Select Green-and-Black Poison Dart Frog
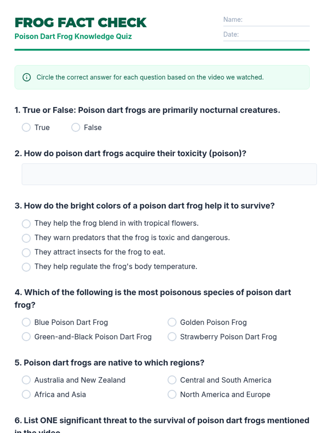Image resolution: width=324 pixels, height=433 pixels. [26, 337]
